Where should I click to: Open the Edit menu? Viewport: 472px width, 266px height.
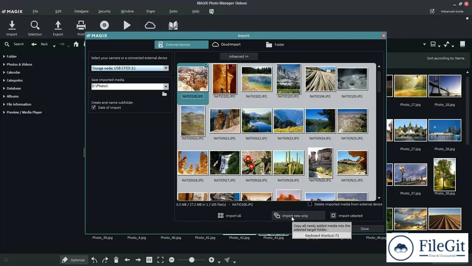[x=58, y=11]
